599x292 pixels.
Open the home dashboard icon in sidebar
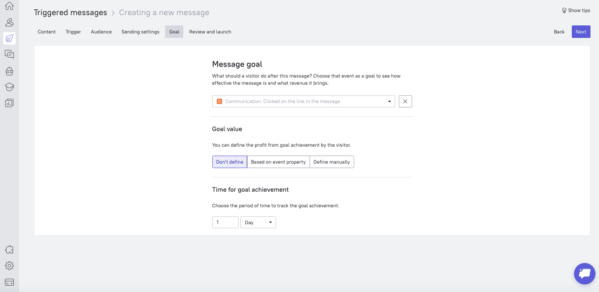pos(9,6)
